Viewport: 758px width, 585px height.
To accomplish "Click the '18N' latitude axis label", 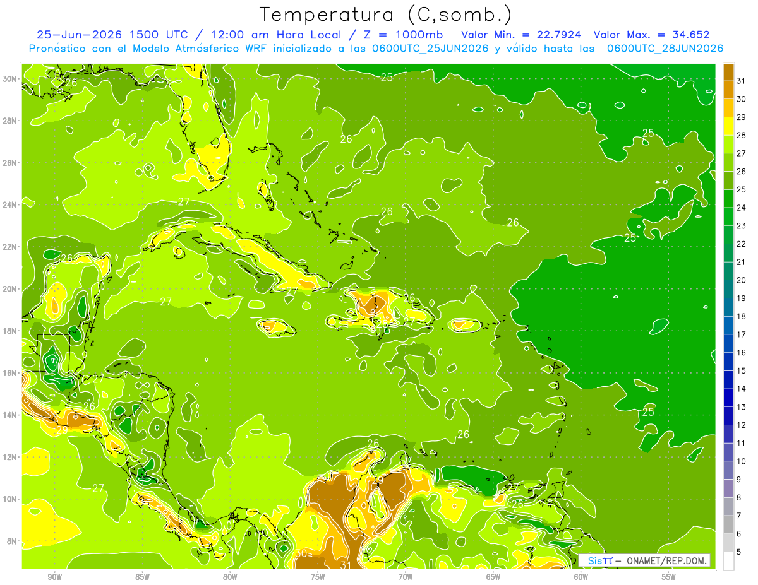I will tap(10, 331).
